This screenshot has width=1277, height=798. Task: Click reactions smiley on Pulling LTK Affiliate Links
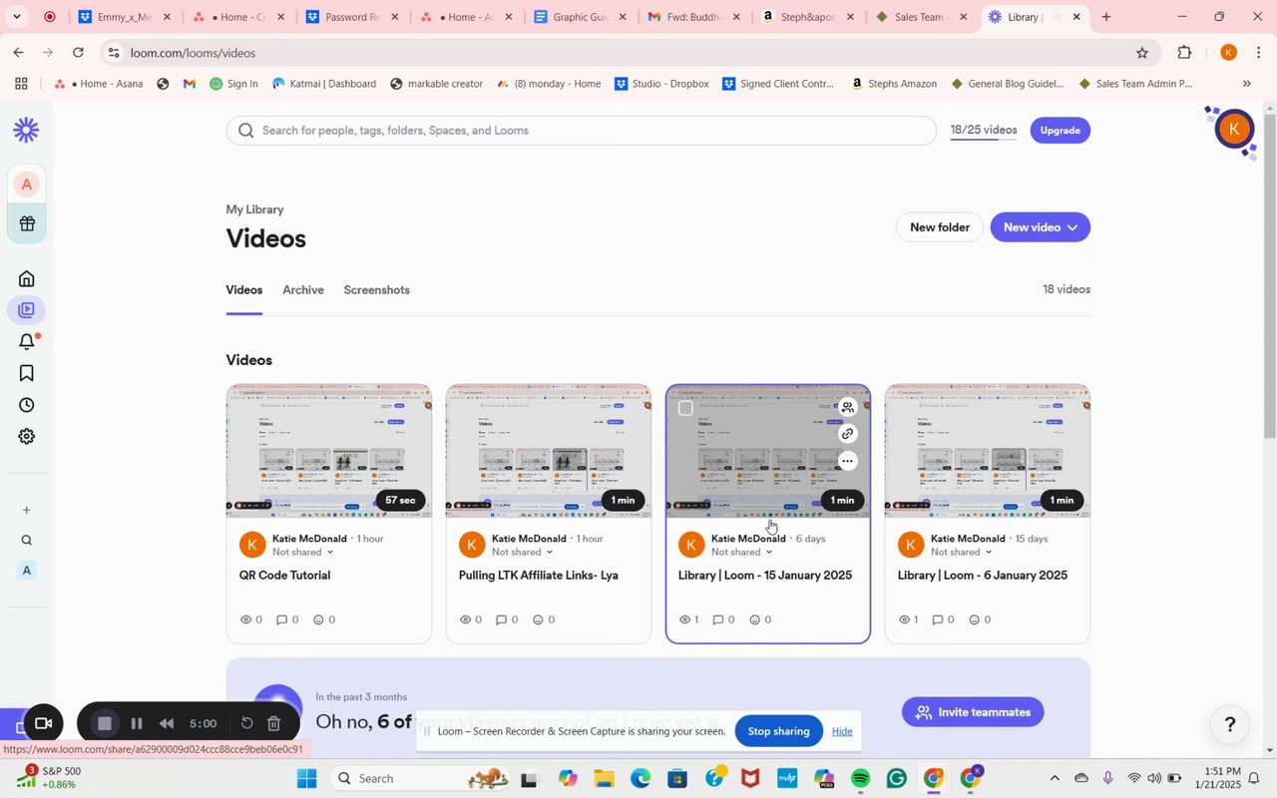click(544, 619)
